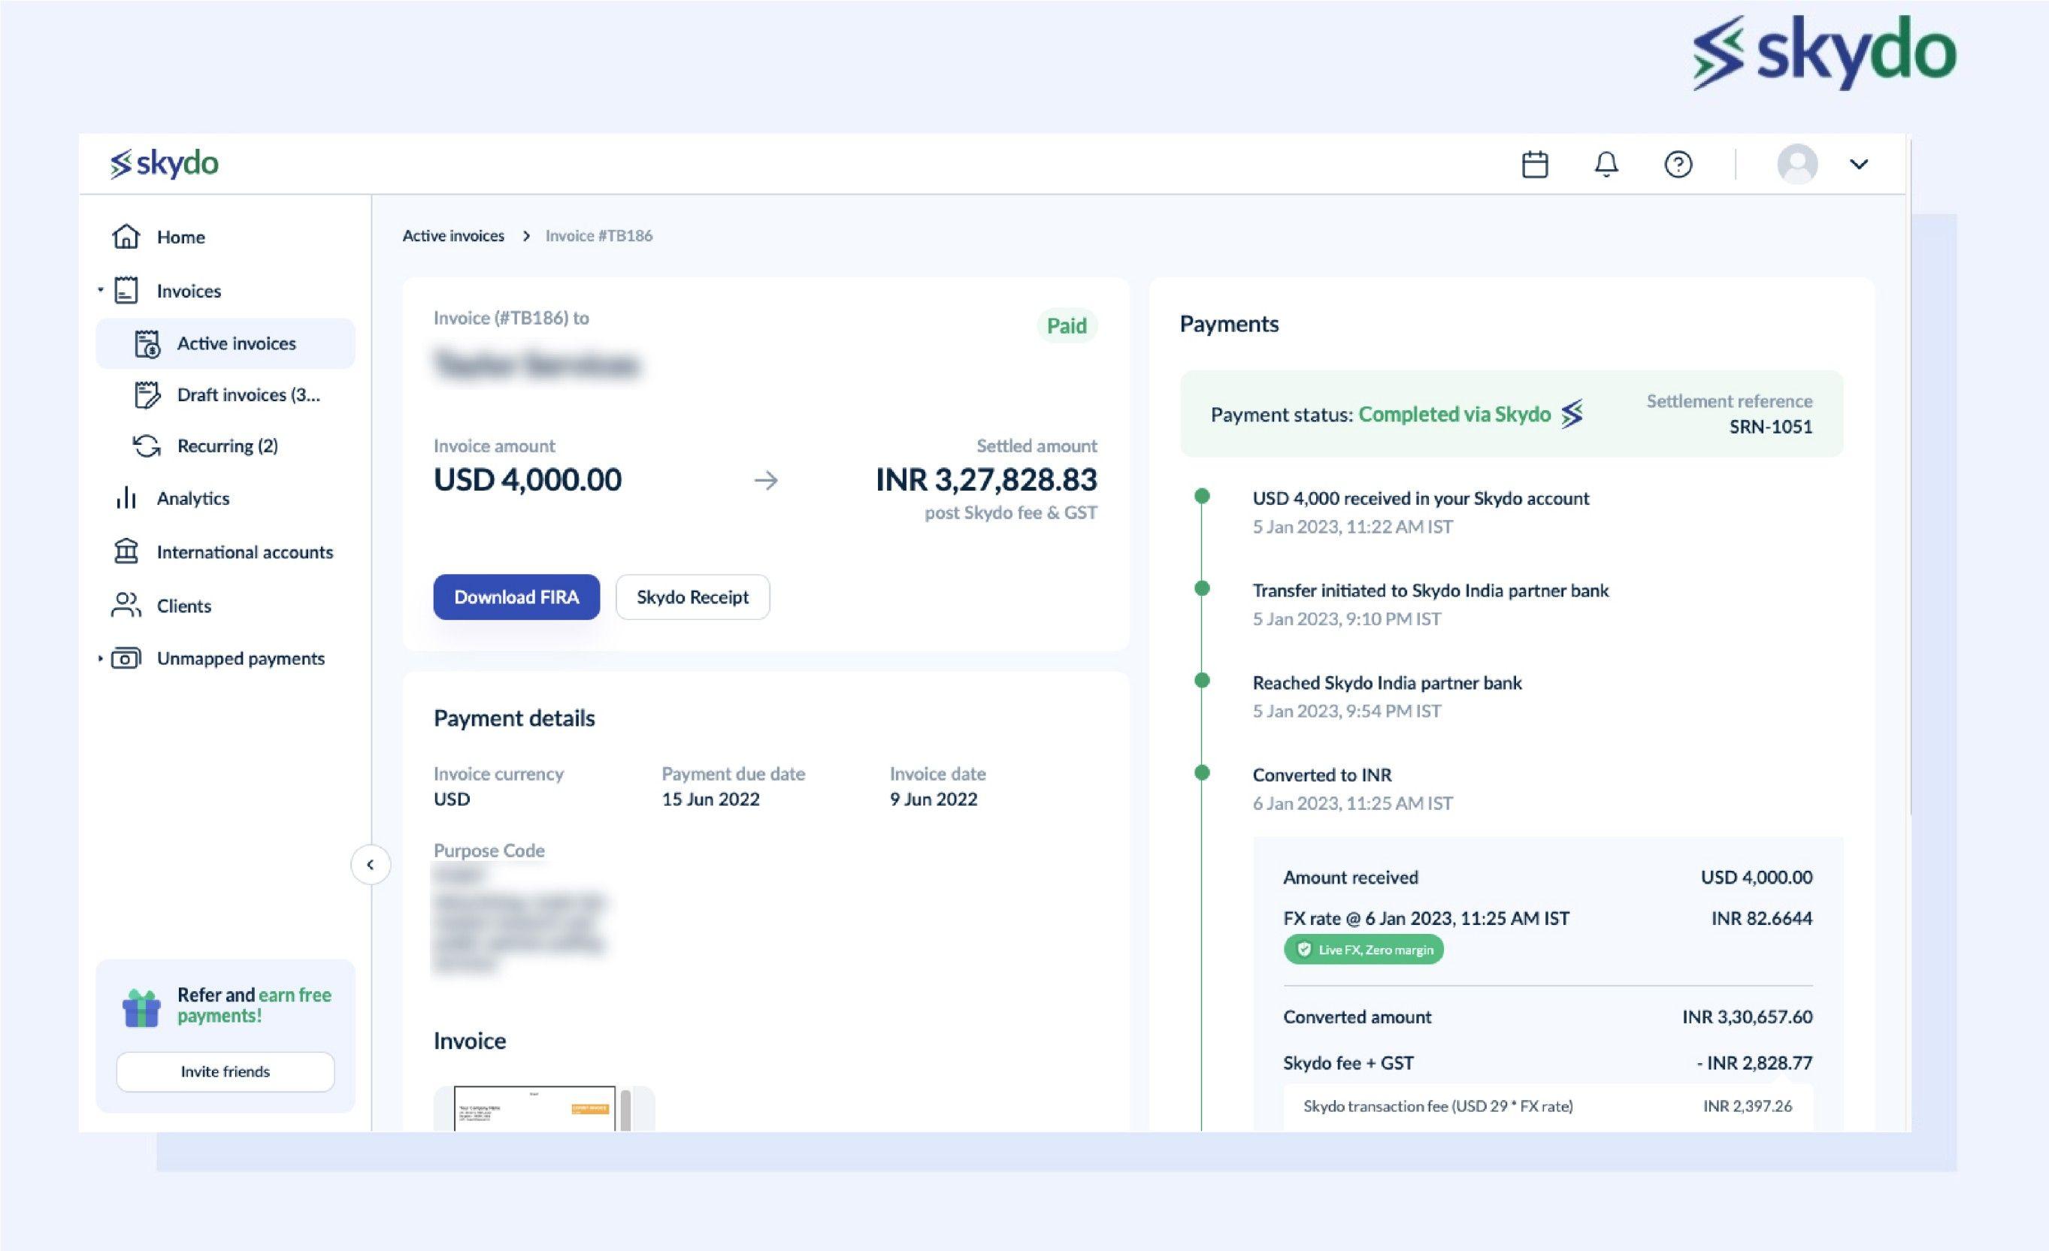
Task: Click the Invite friends button
Action: tap(225, 1071)
